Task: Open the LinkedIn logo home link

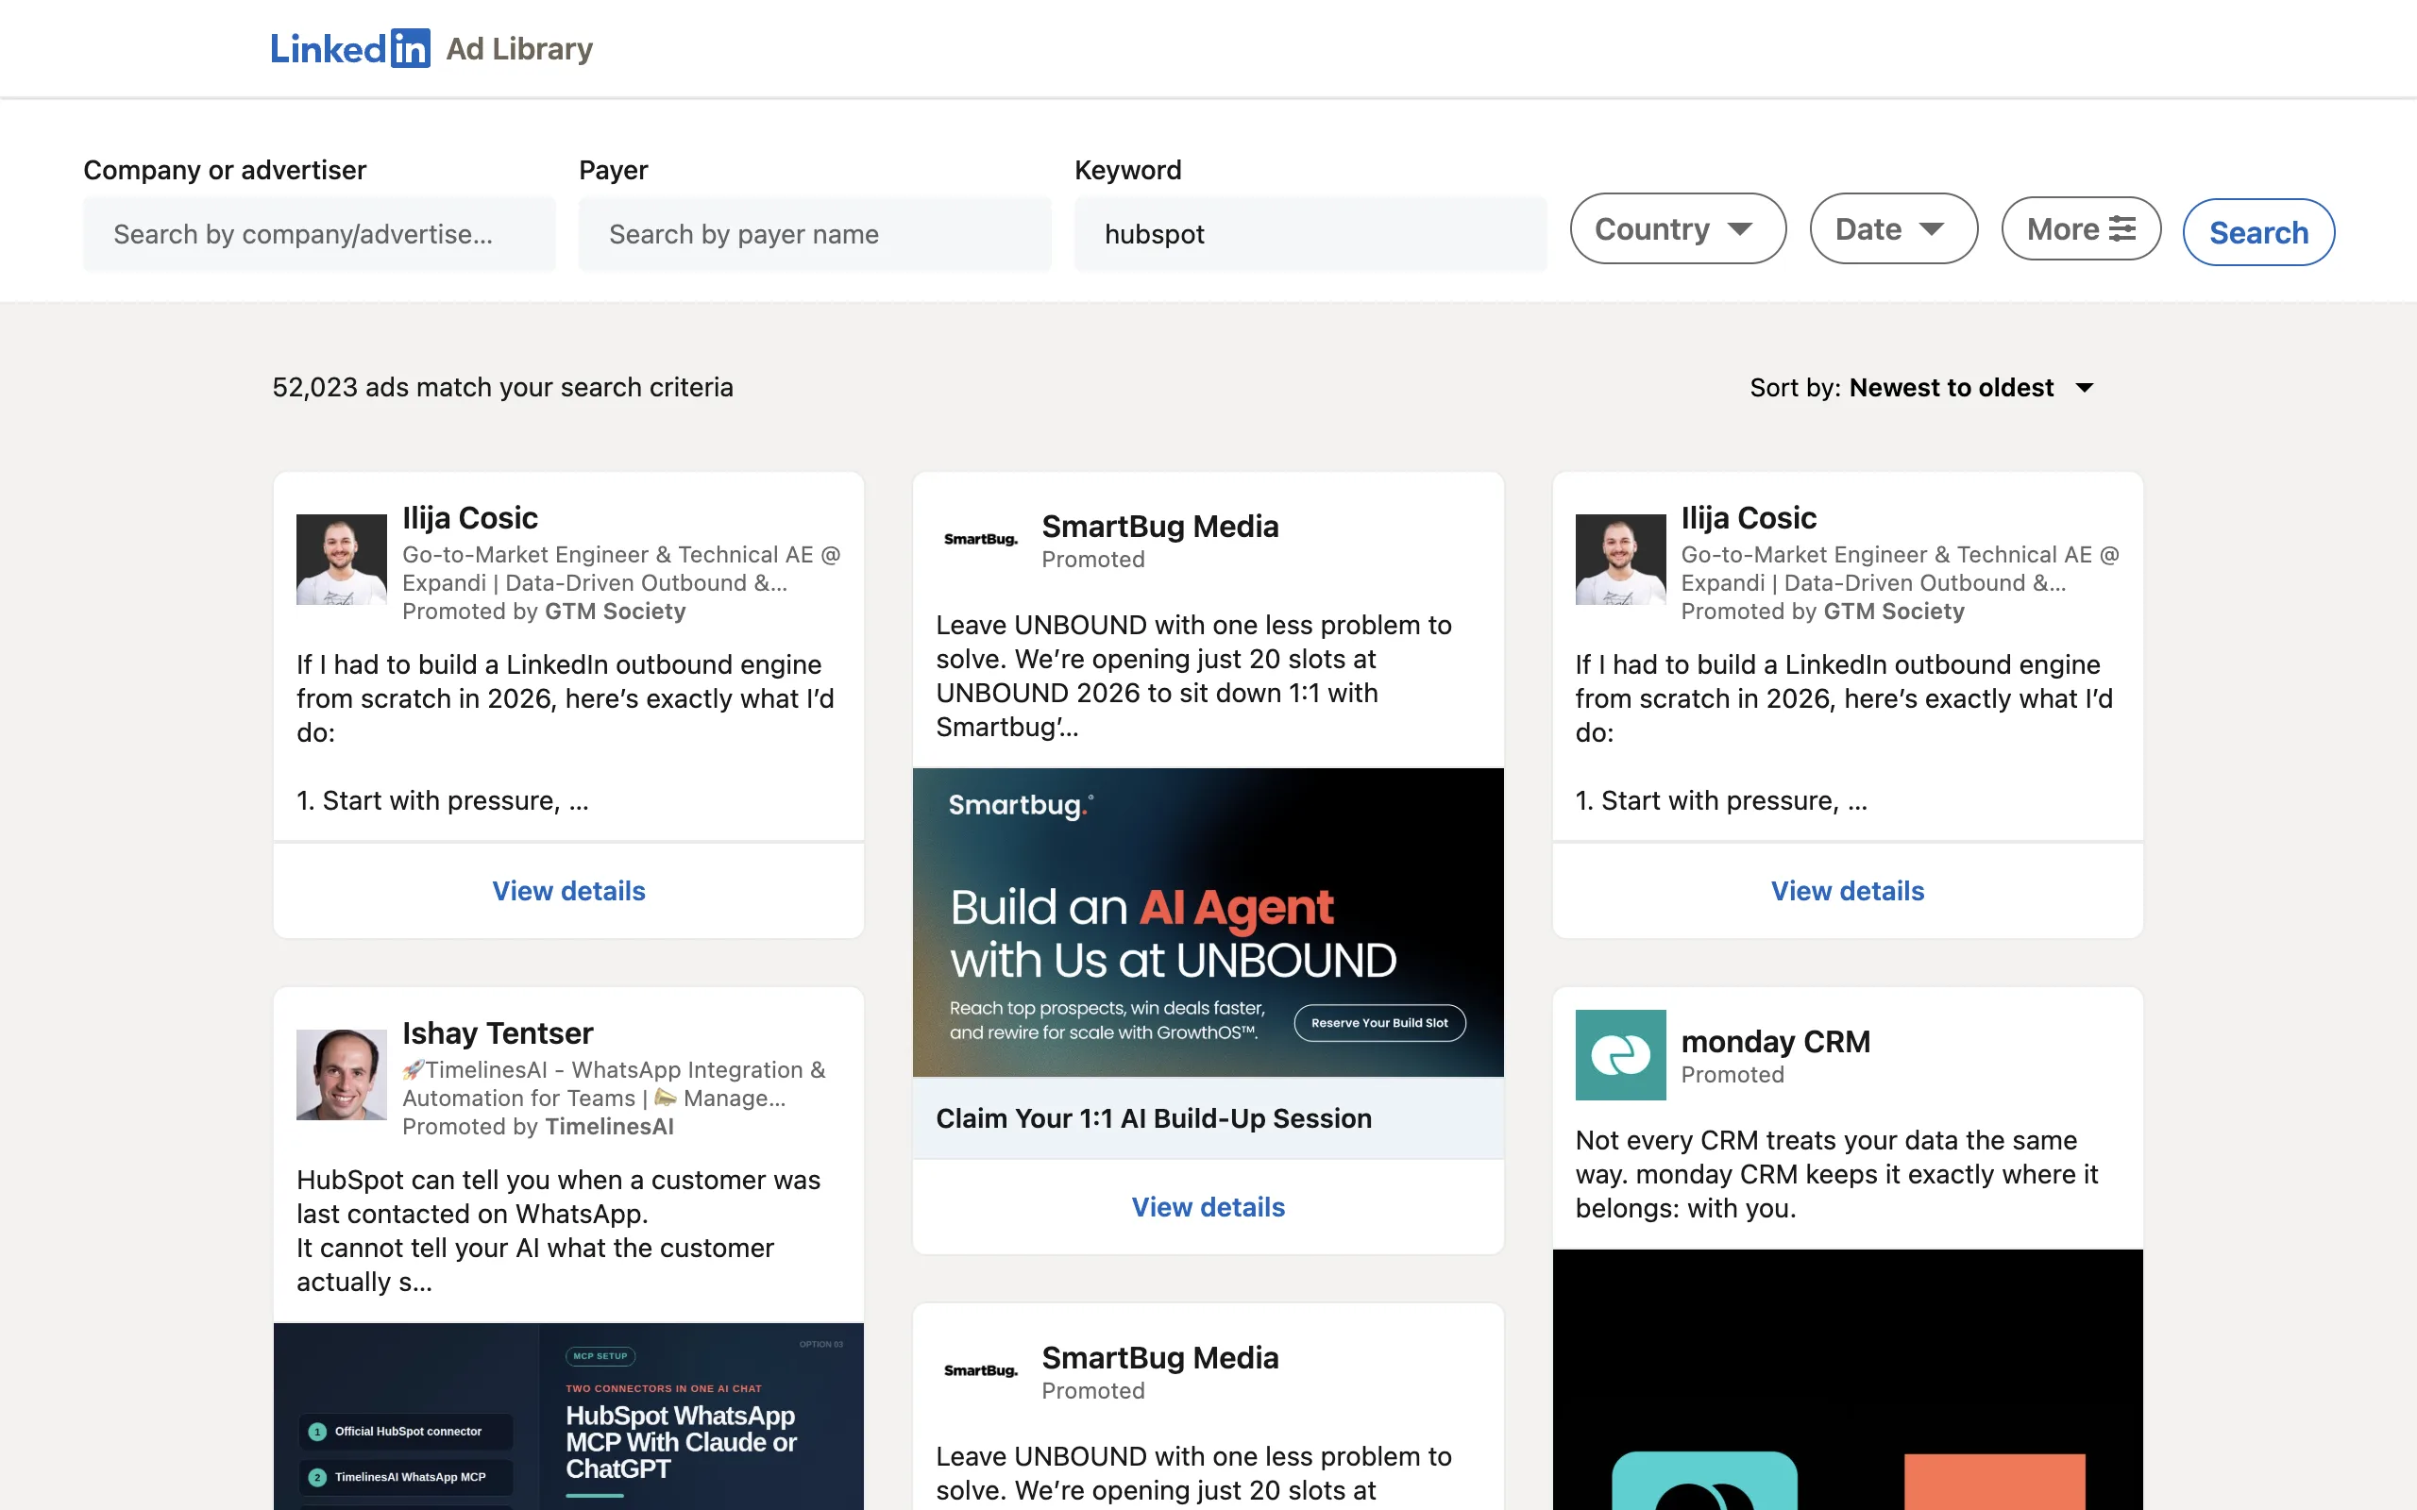Action: coord(349,48)
